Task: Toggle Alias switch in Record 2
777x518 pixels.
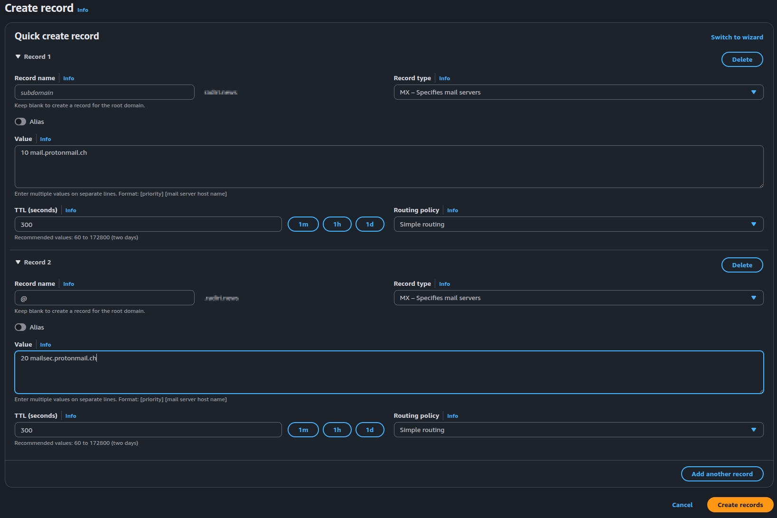Action: tap(20, 327)
